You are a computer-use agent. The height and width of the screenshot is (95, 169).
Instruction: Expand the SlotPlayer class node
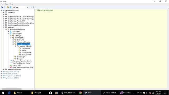coord(11,36)
